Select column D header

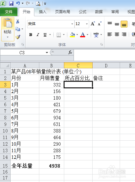[106, 65]
